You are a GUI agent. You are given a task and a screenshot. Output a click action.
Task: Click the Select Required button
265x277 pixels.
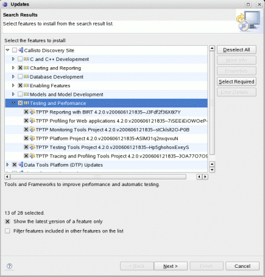pos(236,82)
